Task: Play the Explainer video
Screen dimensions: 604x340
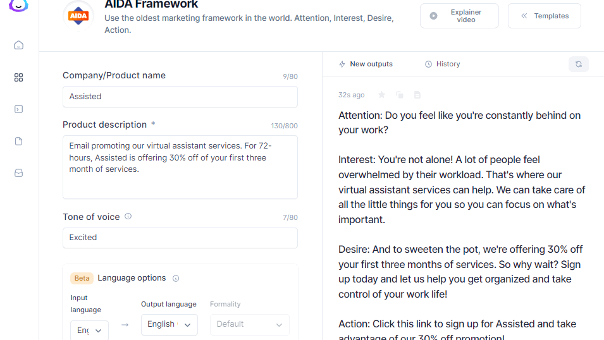Action: tap(459, 16)
